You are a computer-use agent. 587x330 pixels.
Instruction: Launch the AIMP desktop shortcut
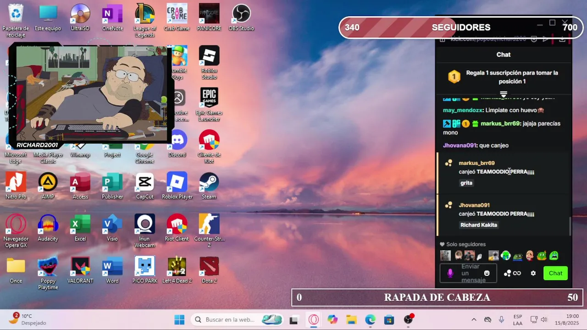point(48,186)
